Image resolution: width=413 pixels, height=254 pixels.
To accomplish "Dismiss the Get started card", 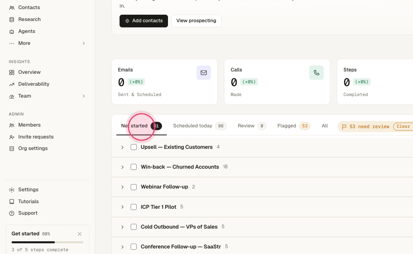I will tap(79, 234).
